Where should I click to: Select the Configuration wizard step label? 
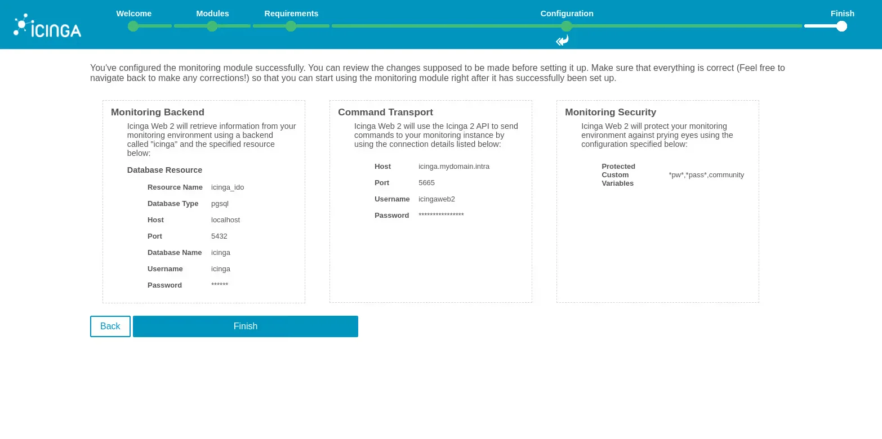[567, 14]
